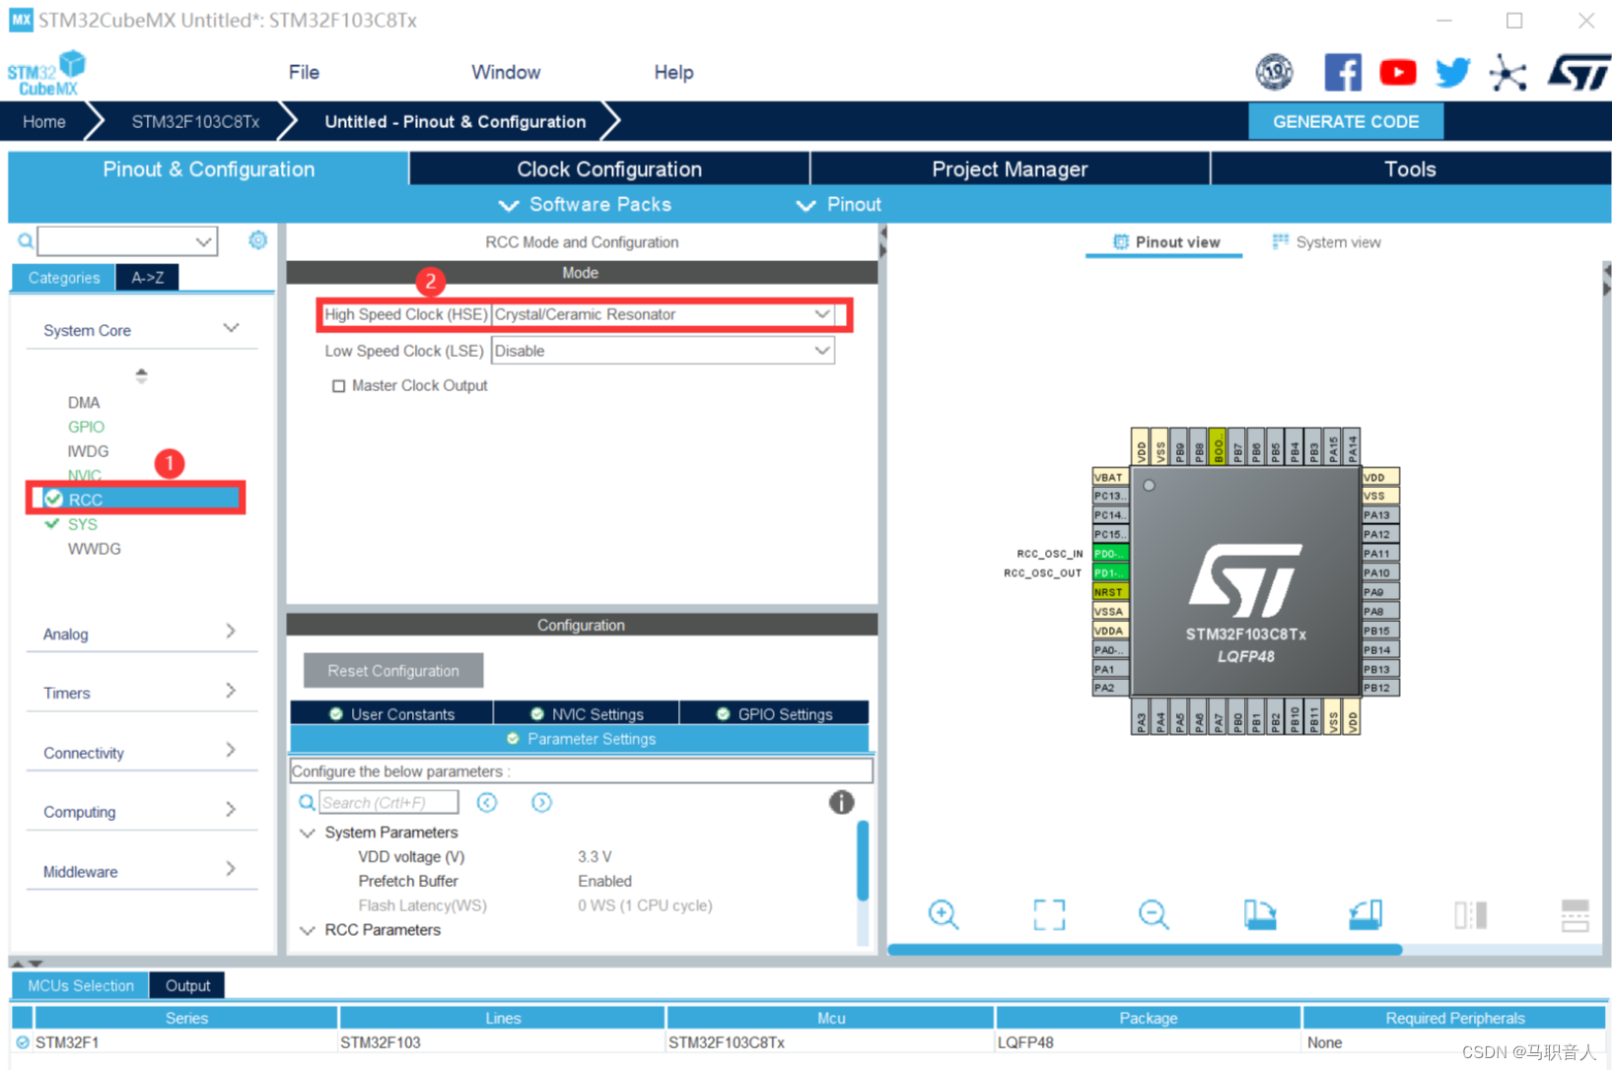
Task: Open the ST community network icon
Action: coord(1507,73)
